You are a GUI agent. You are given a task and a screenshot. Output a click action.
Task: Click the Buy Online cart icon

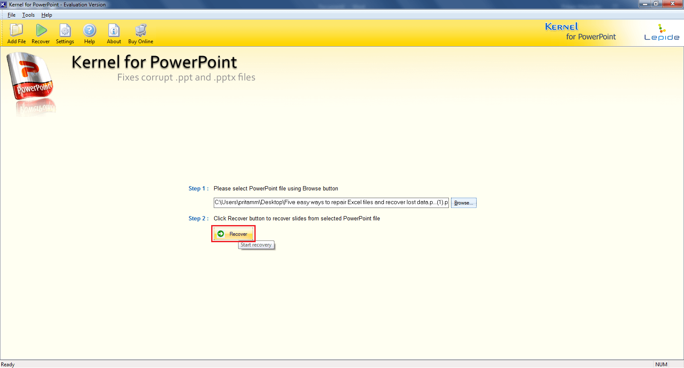(141, 34)
